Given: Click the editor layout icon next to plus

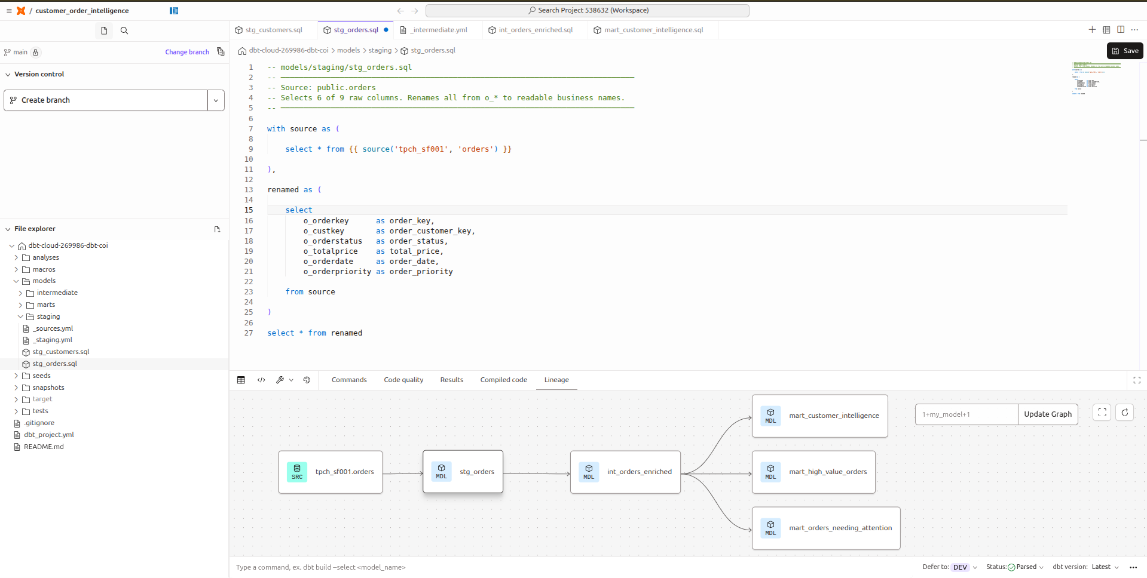Looking at the screenshot, I should point(1106,30).
